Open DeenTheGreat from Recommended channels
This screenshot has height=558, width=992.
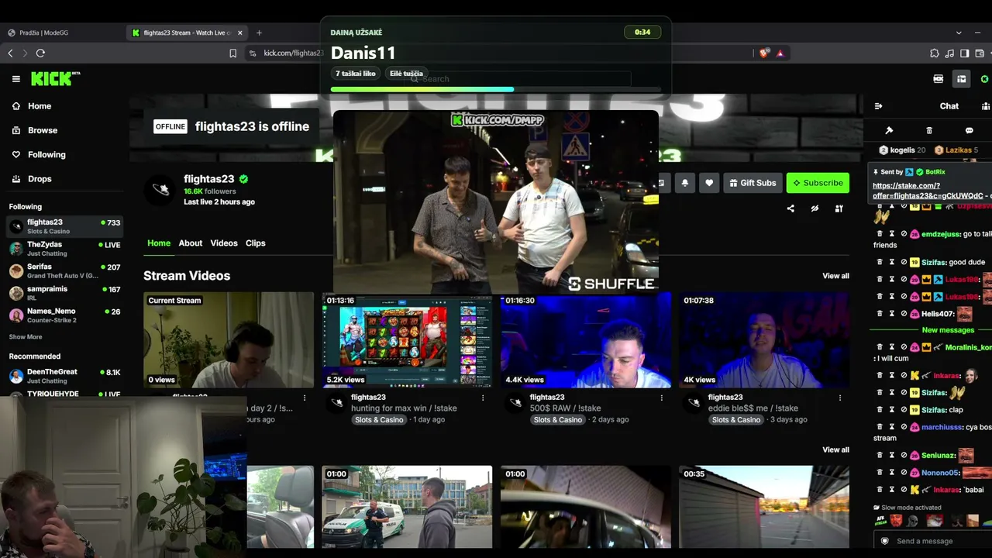[64, 376]
